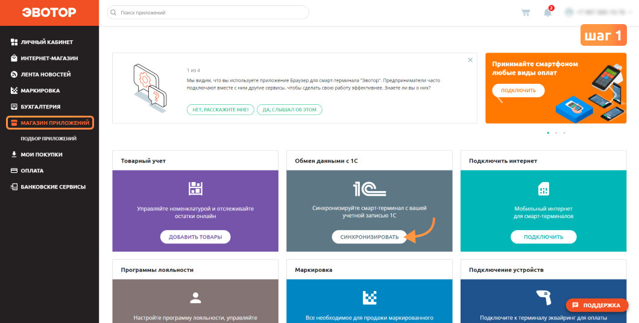Click the Маркировка sidebar icon
The width and height of the screenshot is (639, 323).
(x=14, y=90)
